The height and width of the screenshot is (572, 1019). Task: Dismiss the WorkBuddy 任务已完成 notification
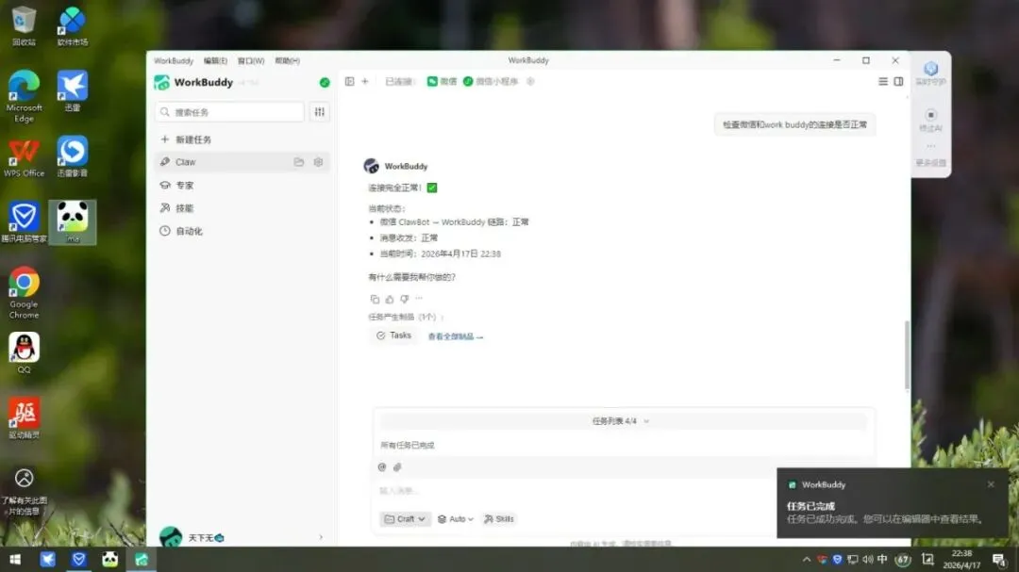click(x=991, y=484)
